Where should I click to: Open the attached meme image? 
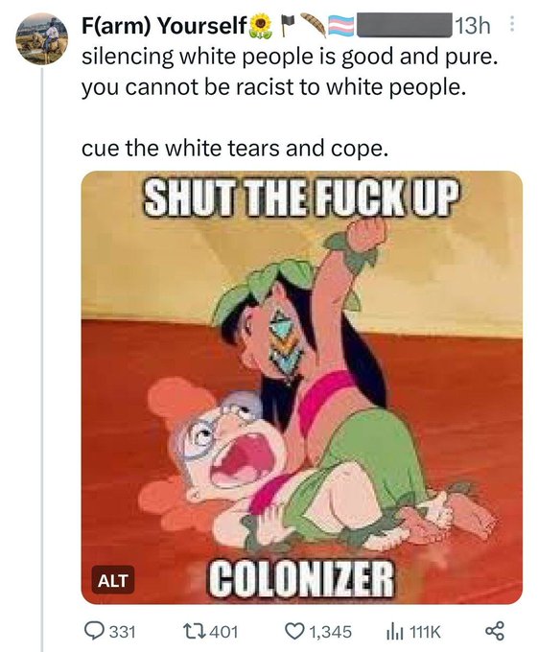(x=302, y=387)
